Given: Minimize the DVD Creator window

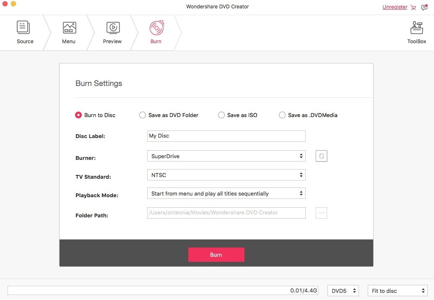Looking at the screenshot, I should 13,4.
